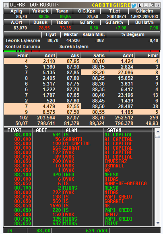
Task: Select the yellow 'H' shortcut letter
Action: pyautogui.click(x=118, y=5)
